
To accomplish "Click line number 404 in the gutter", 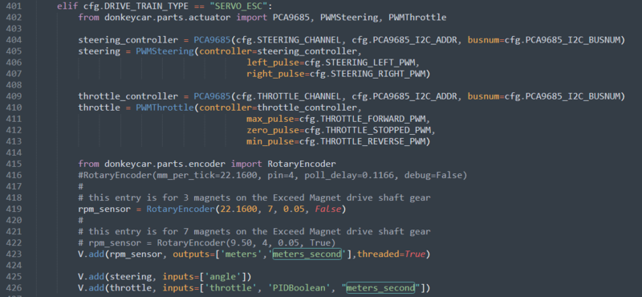I will click(14, 40).
